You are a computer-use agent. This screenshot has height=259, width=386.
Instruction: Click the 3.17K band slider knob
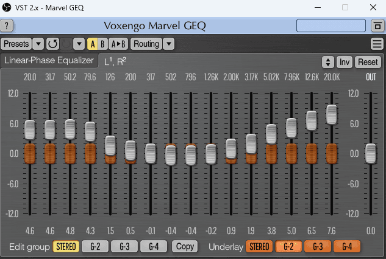click(x=251, y=144)
